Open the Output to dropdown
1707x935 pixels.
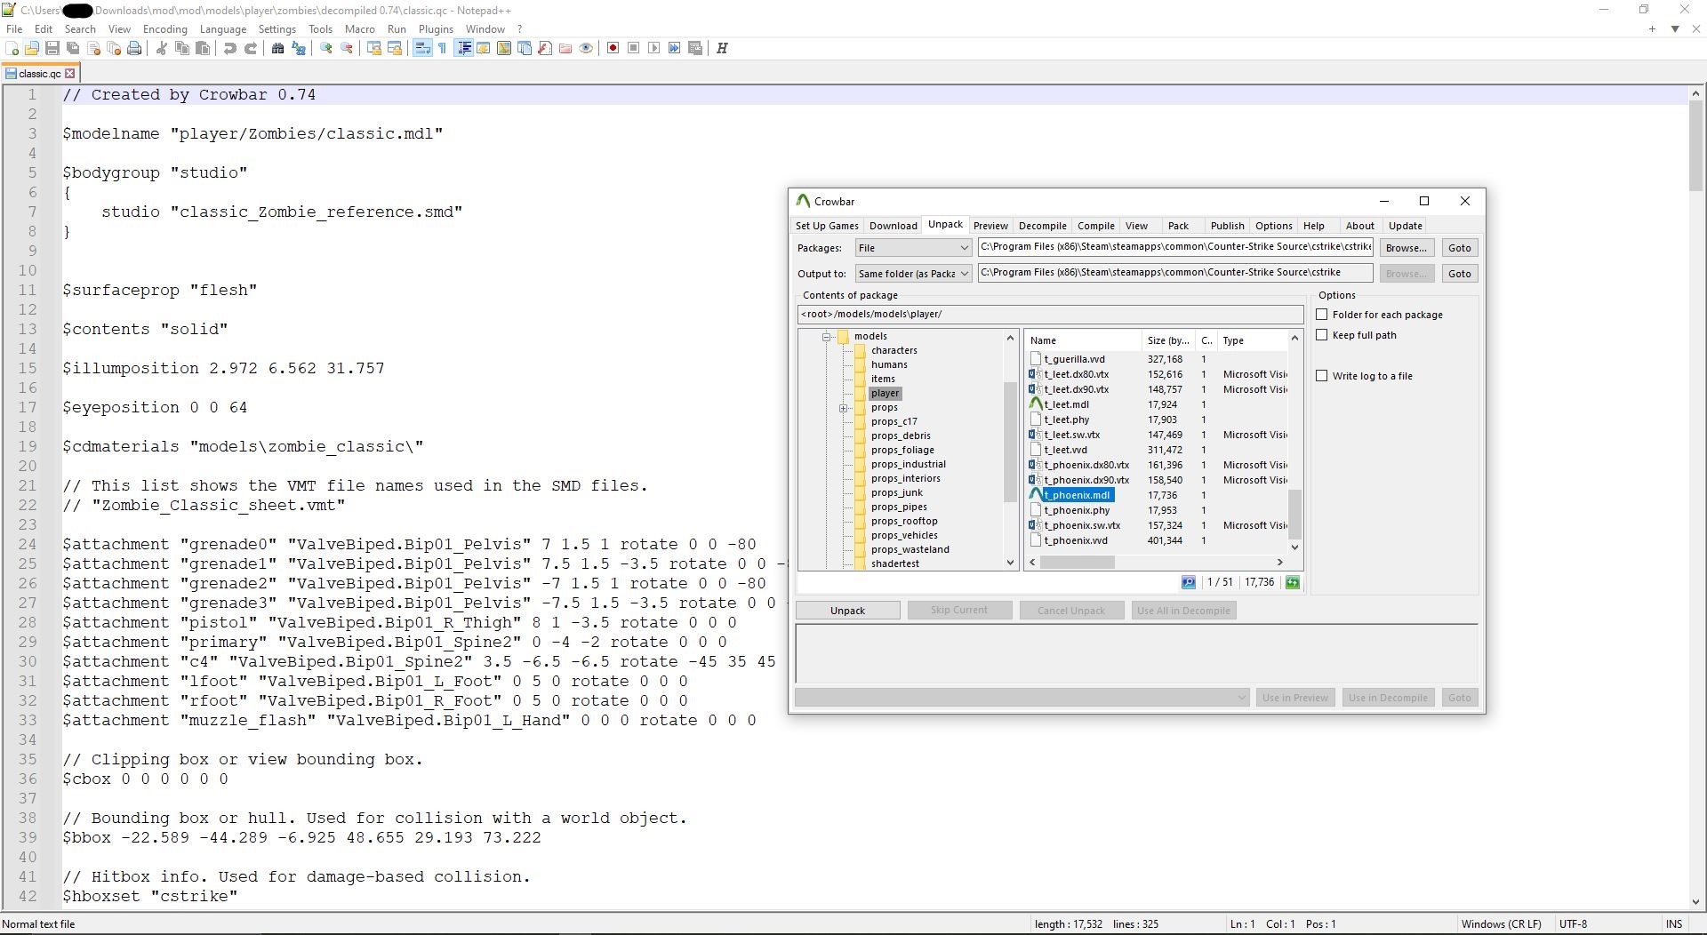pyautogui.click(x=913, y=274)
